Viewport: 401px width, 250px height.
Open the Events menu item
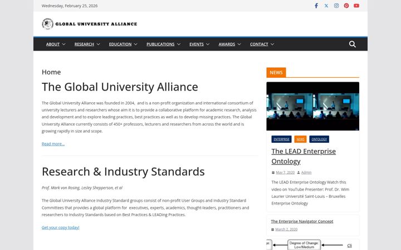[197, 44]
